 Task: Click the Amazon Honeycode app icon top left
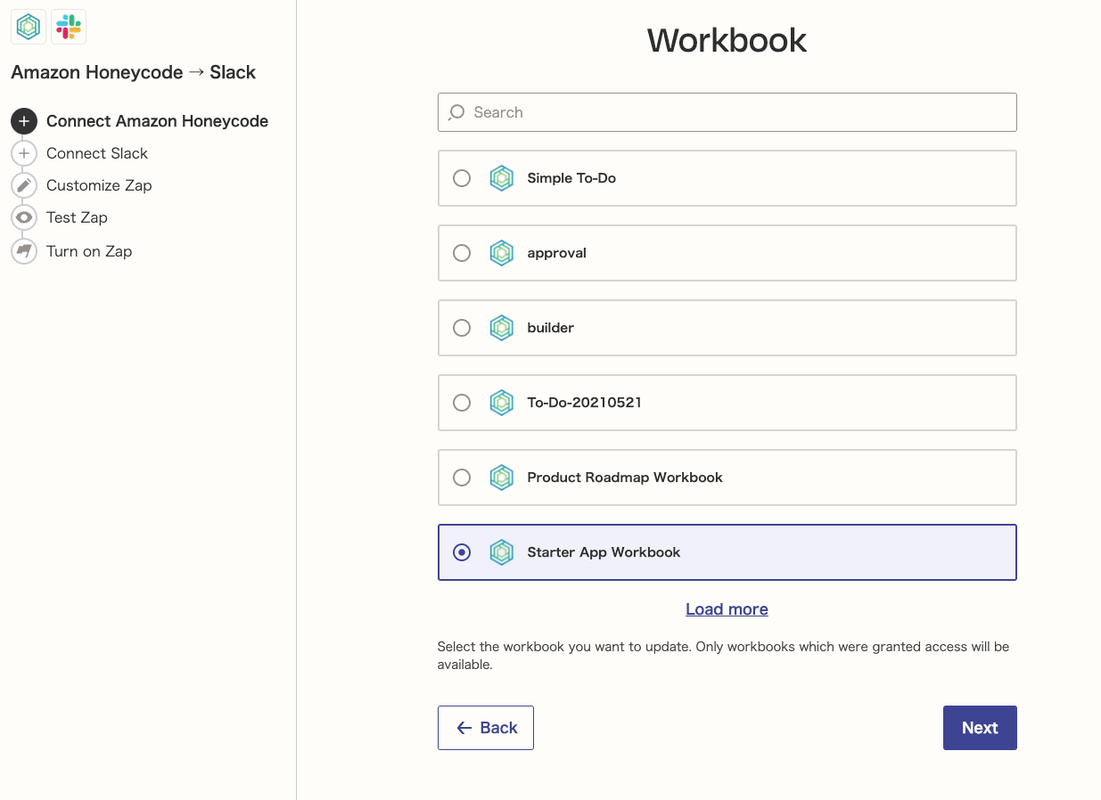[28, 27]
